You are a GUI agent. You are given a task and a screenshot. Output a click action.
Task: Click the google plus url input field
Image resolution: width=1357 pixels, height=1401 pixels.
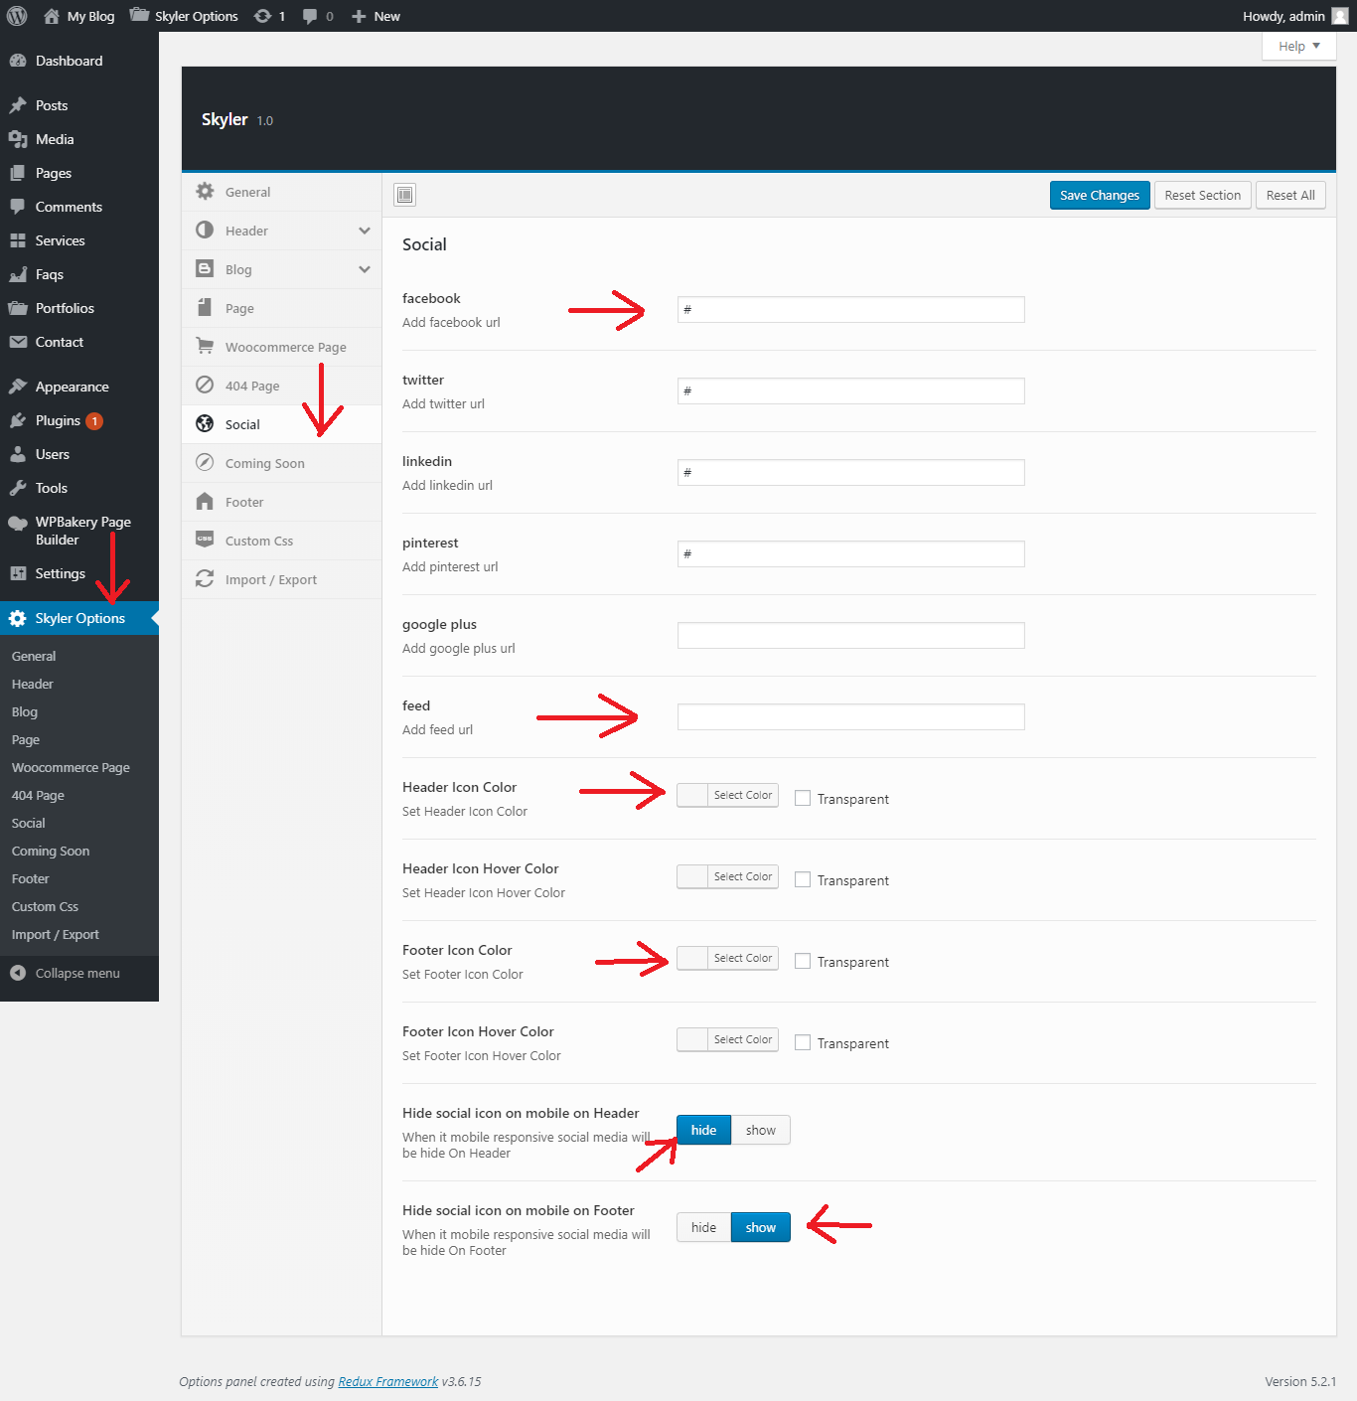pyautogui.click(x=851, y=635)
